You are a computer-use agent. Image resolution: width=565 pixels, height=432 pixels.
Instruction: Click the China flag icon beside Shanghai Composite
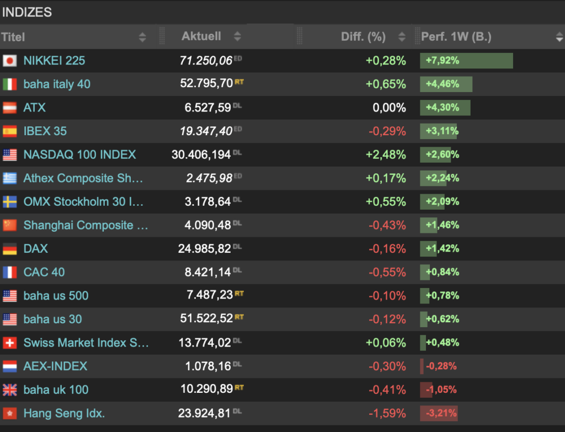tap(10, 225)
